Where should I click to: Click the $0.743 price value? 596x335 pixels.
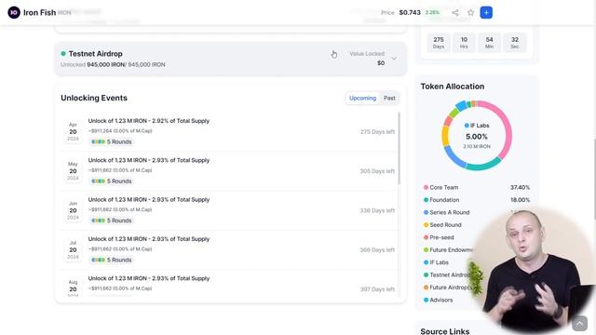410,12
